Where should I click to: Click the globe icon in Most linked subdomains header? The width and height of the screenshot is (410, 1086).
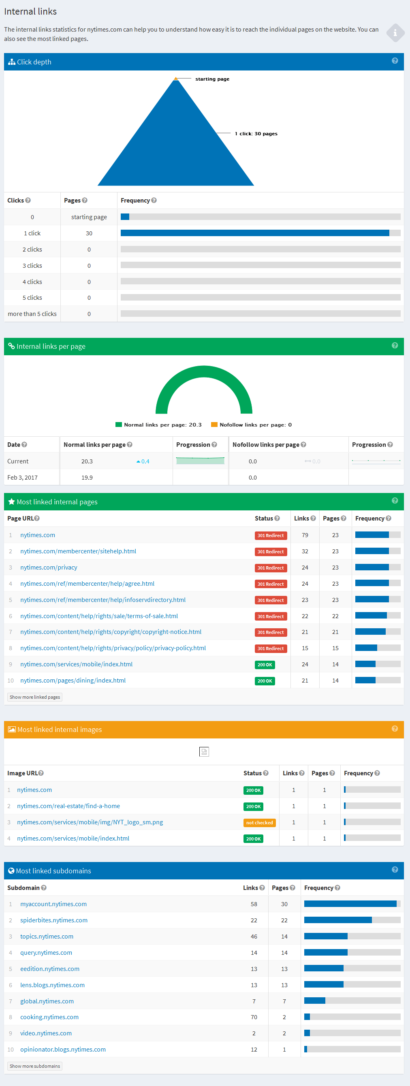[11, 871]
